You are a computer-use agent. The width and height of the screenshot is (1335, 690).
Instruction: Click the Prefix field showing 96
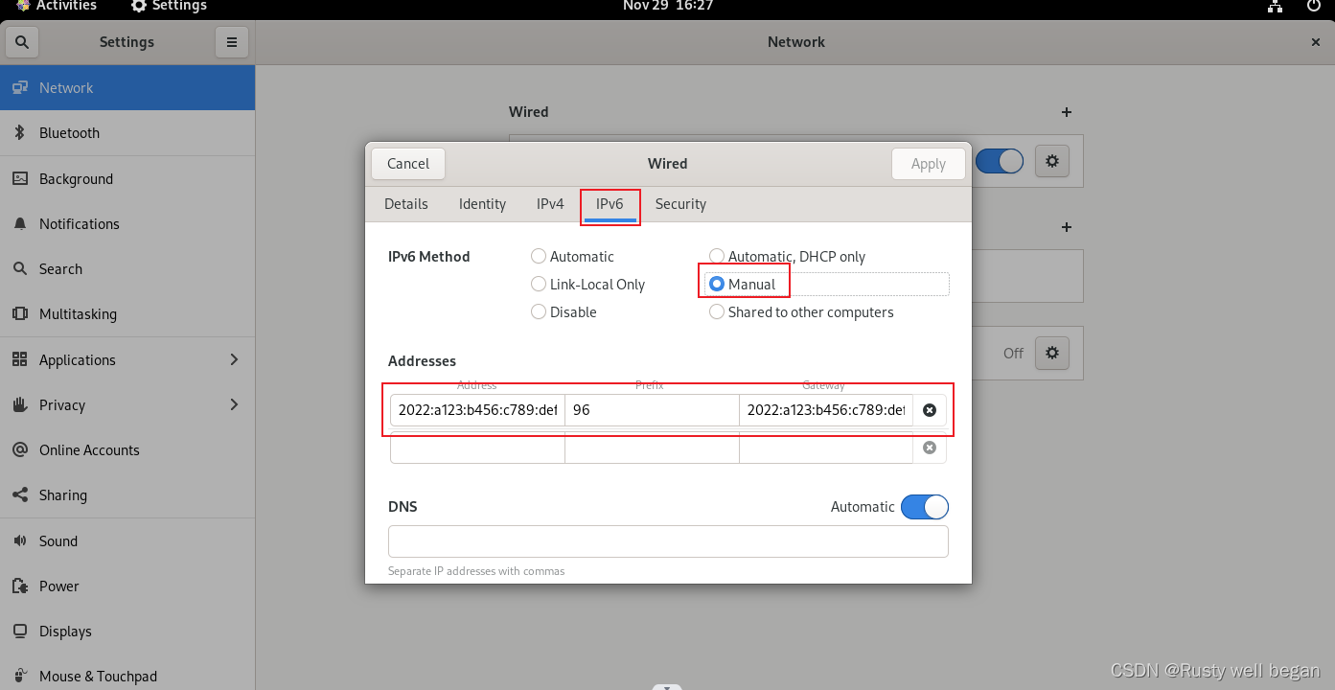tap(652, 410)
